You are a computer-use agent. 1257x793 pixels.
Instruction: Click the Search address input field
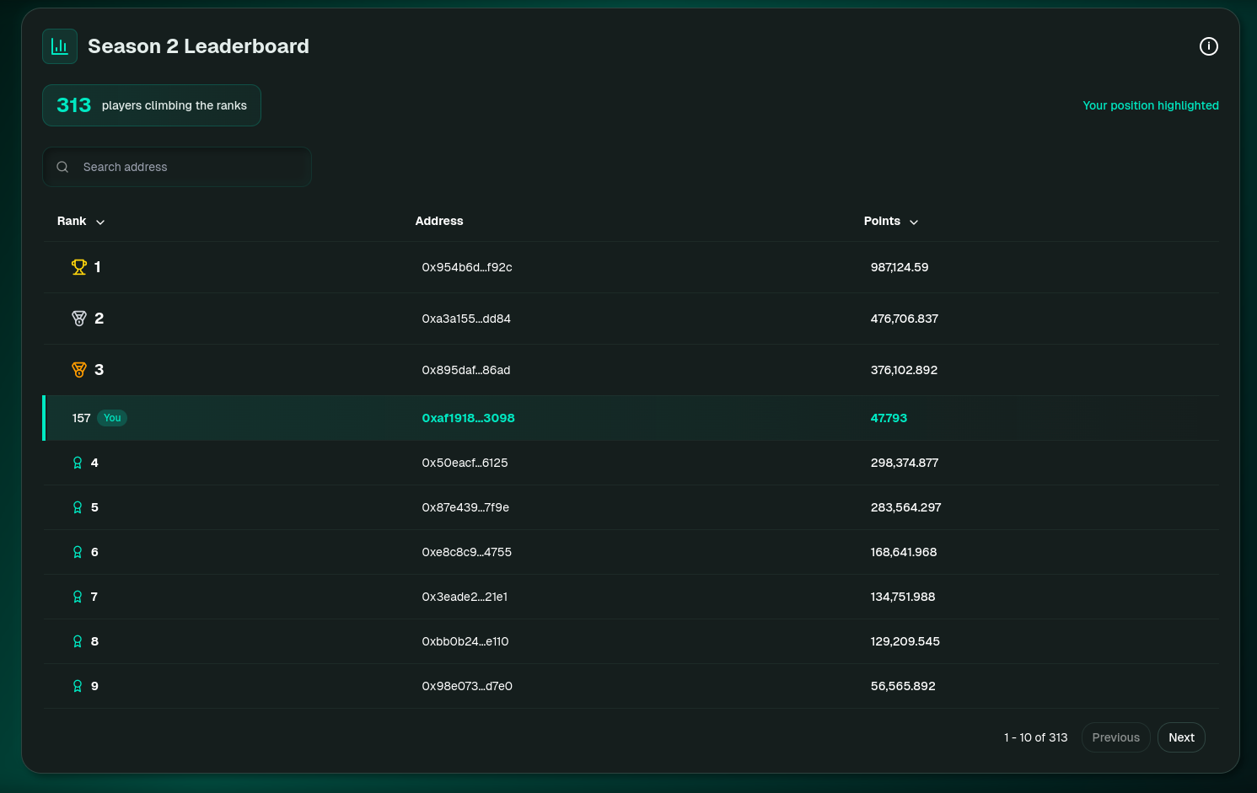[190, 167]
